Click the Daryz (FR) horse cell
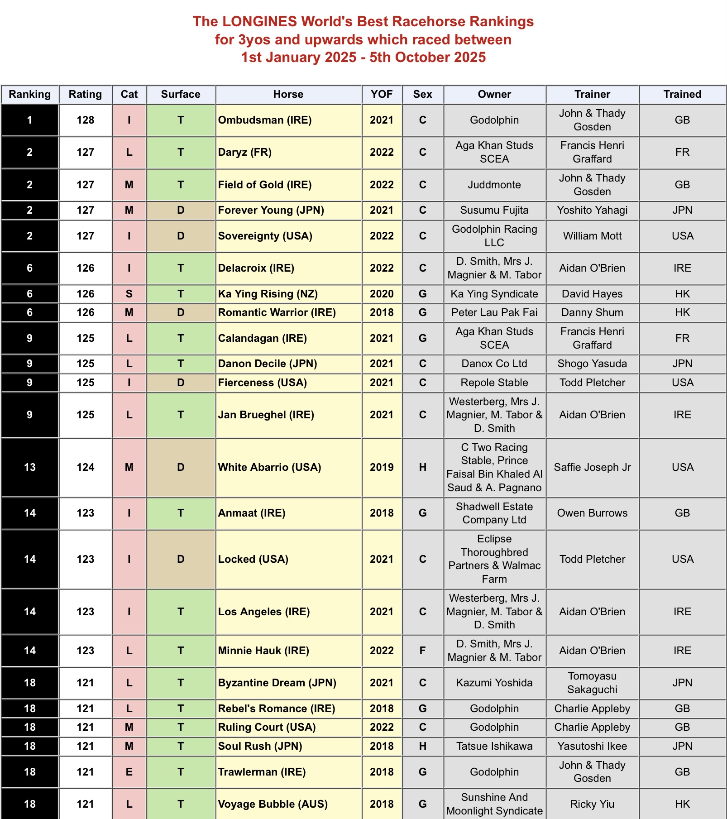 point(288,152)
